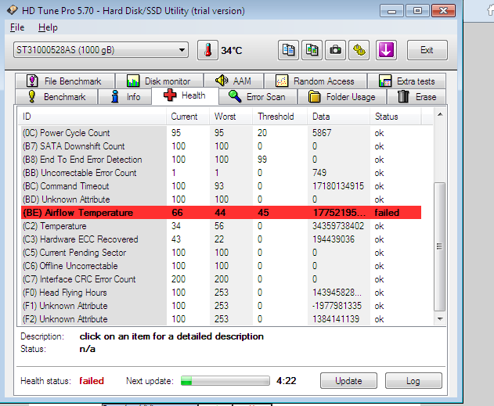This screenshot has height=406, width=494.
Task: Select (C3) Hardware ECC Recovered row
Action: pos(222,239)
